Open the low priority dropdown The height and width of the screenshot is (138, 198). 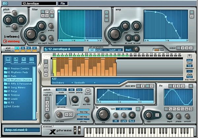[x=79, y=90]
